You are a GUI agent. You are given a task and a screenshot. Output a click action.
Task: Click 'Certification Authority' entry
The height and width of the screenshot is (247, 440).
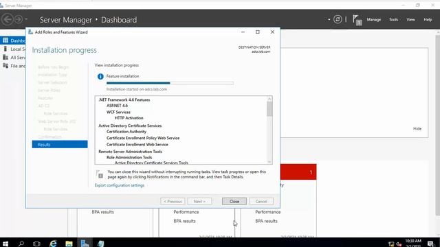click(x=126, y=132)
